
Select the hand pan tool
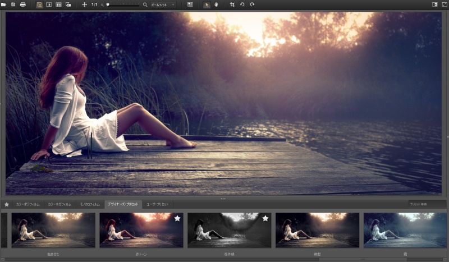(216, 4)
